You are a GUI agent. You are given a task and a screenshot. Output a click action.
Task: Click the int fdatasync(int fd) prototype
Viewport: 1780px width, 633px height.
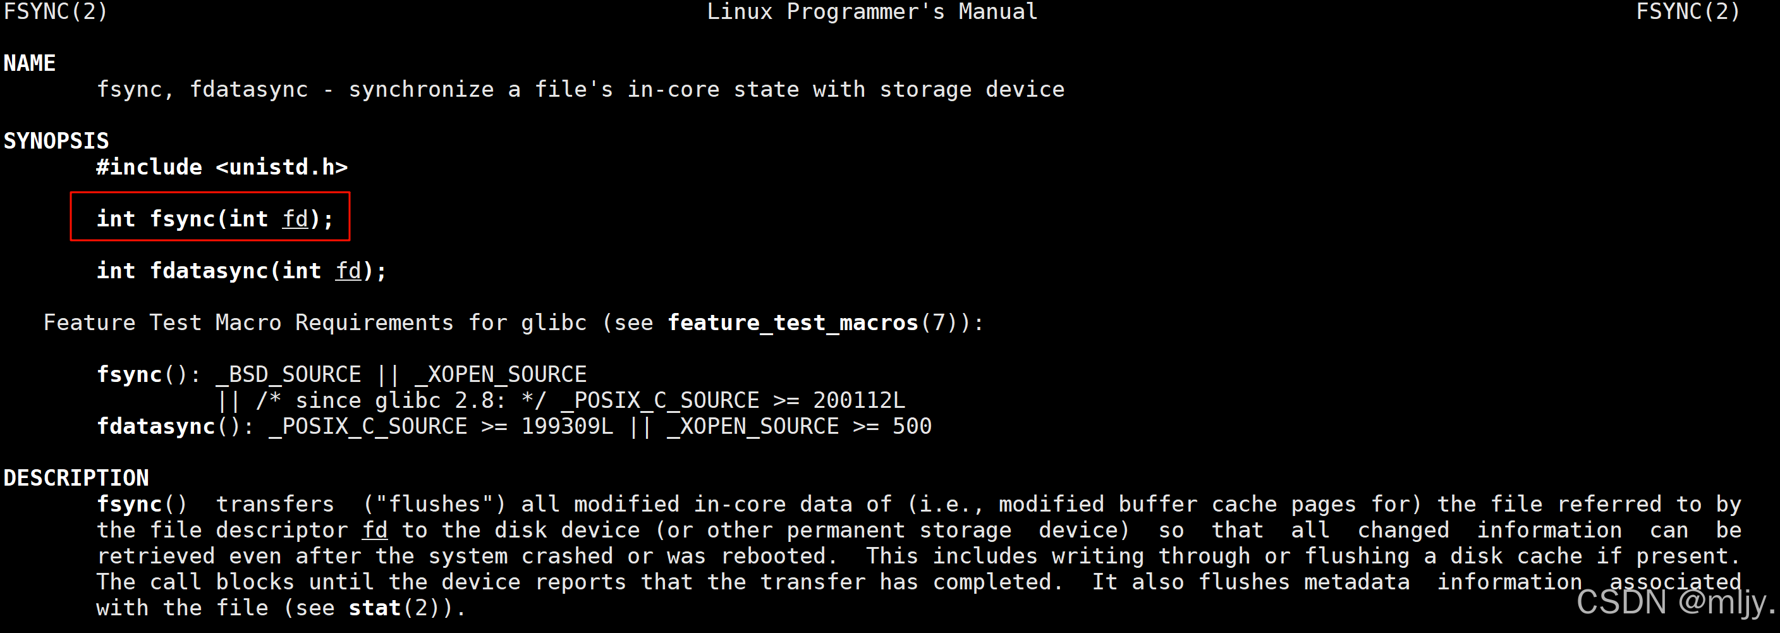(241, 271)
